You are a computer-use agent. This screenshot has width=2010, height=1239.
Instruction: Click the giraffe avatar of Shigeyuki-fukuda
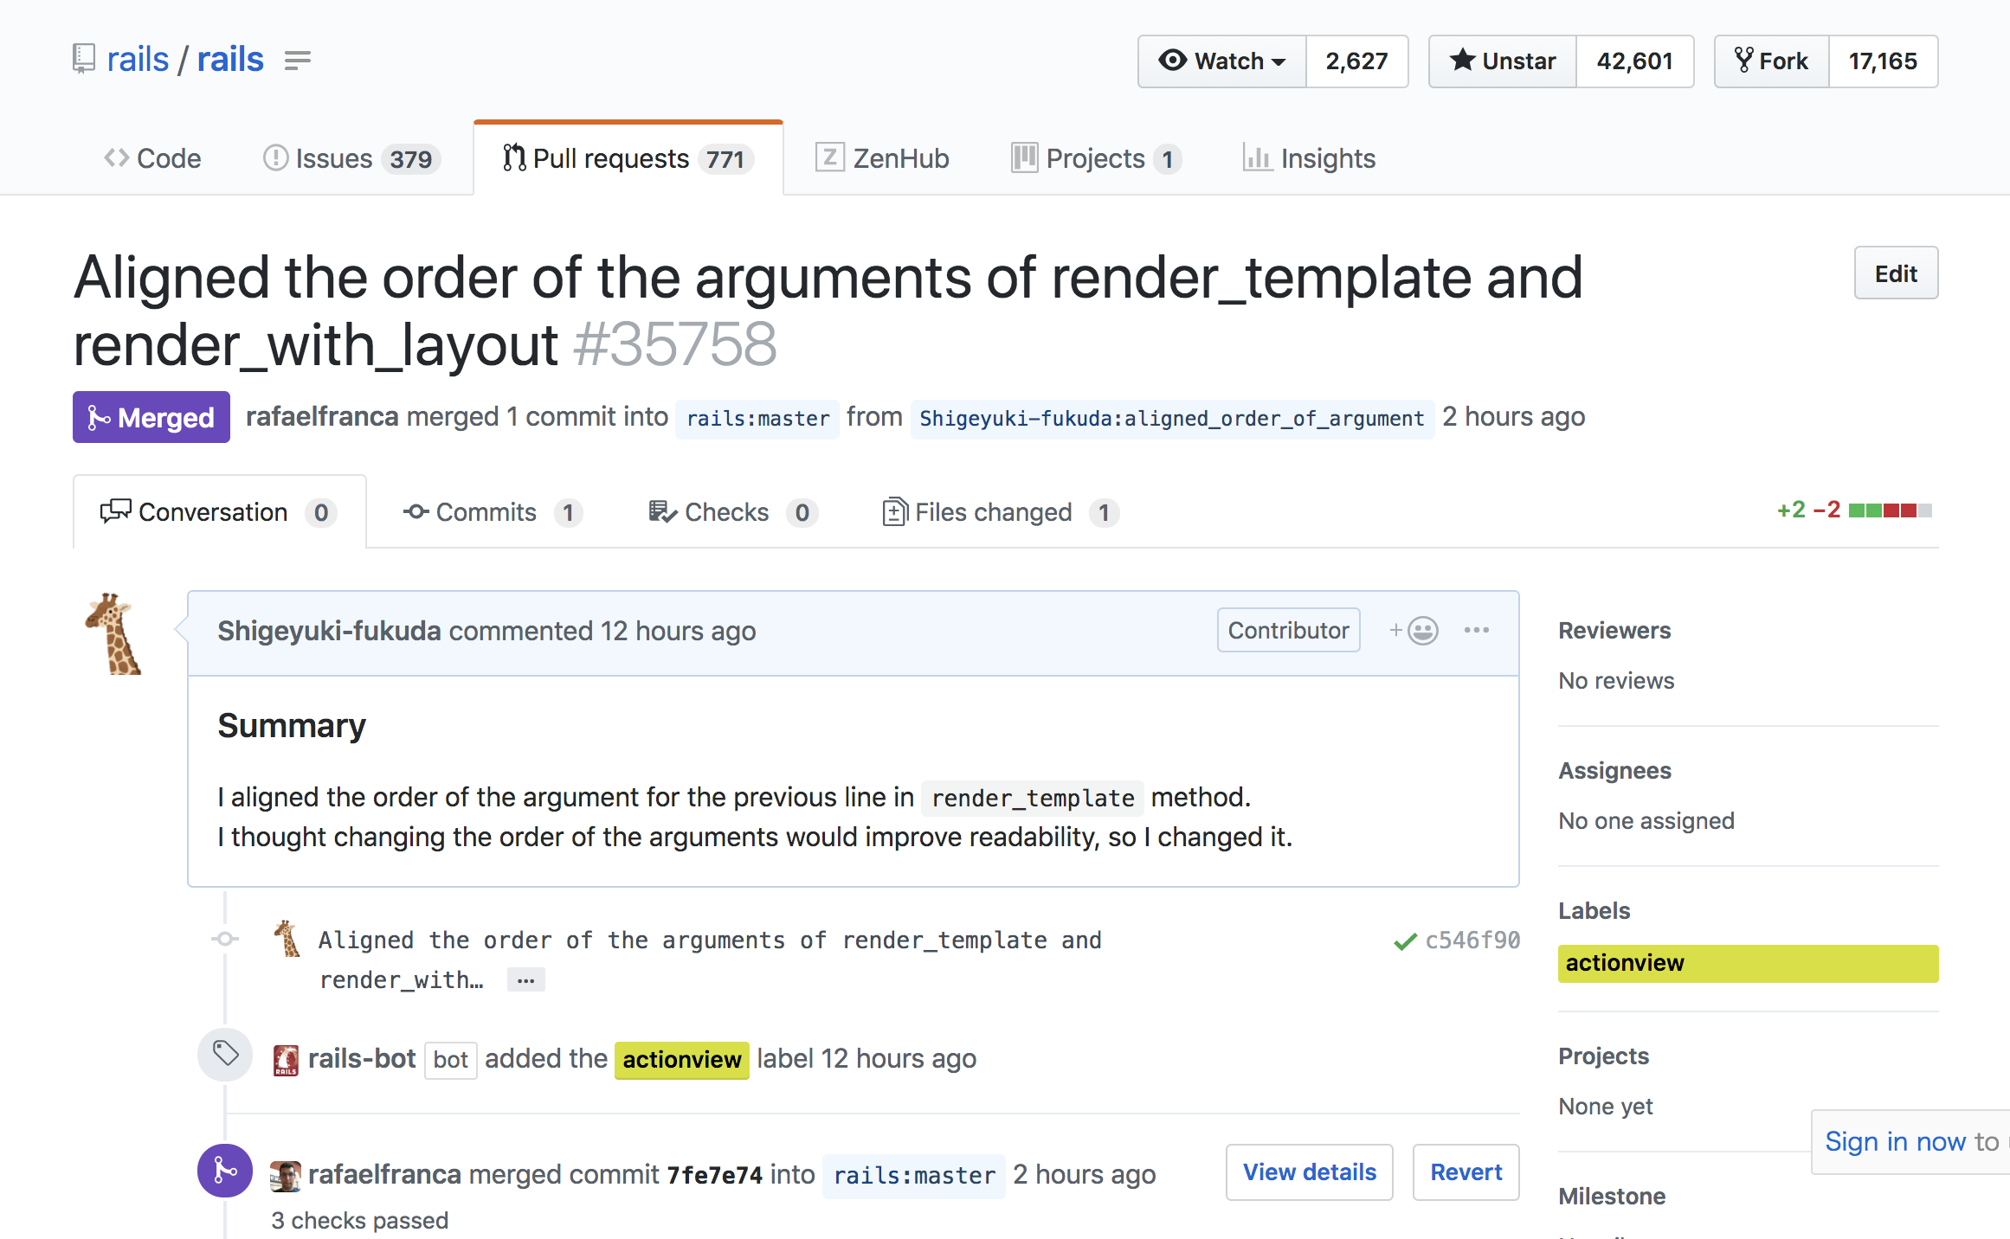click(x=113, y=634)
